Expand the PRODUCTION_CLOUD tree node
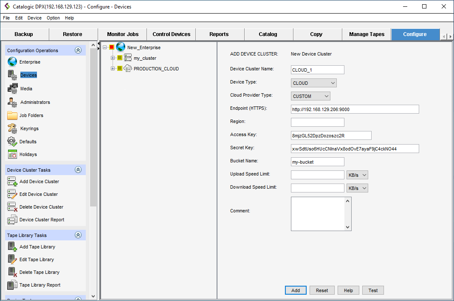 coord(113,69)
